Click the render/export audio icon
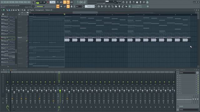200x112 pixels. [x=140, y=2]
